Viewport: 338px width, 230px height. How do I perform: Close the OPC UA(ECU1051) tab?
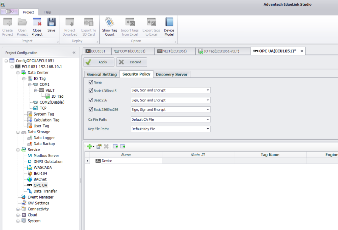tap(302, 51)
